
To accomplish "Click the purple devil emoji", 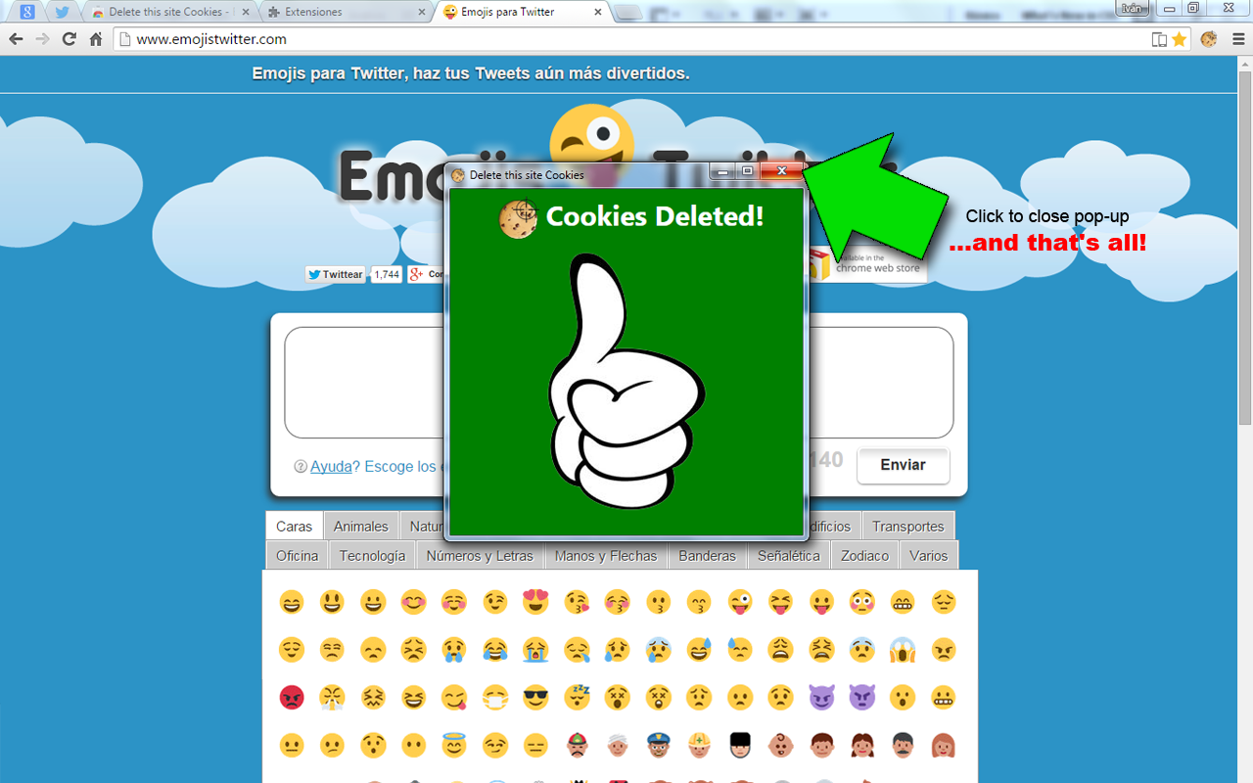I will (x=823, y=697).
